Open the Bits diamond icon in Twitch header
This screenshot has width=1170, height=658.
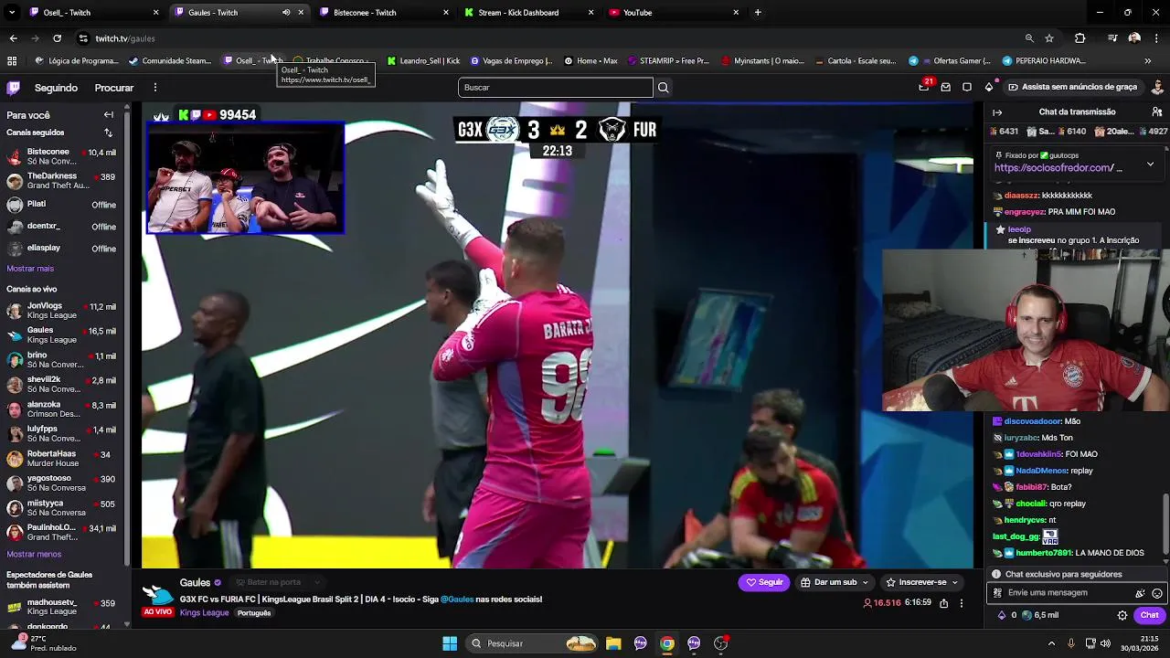point(989,88)
